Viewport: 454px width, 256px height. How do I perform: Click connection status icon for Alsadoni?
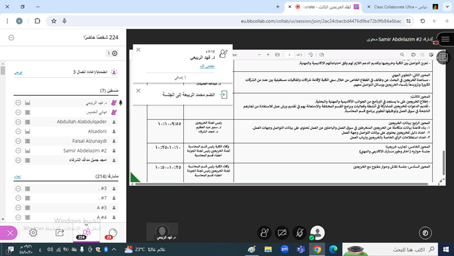pyautogui.click(x=27, y=132)
